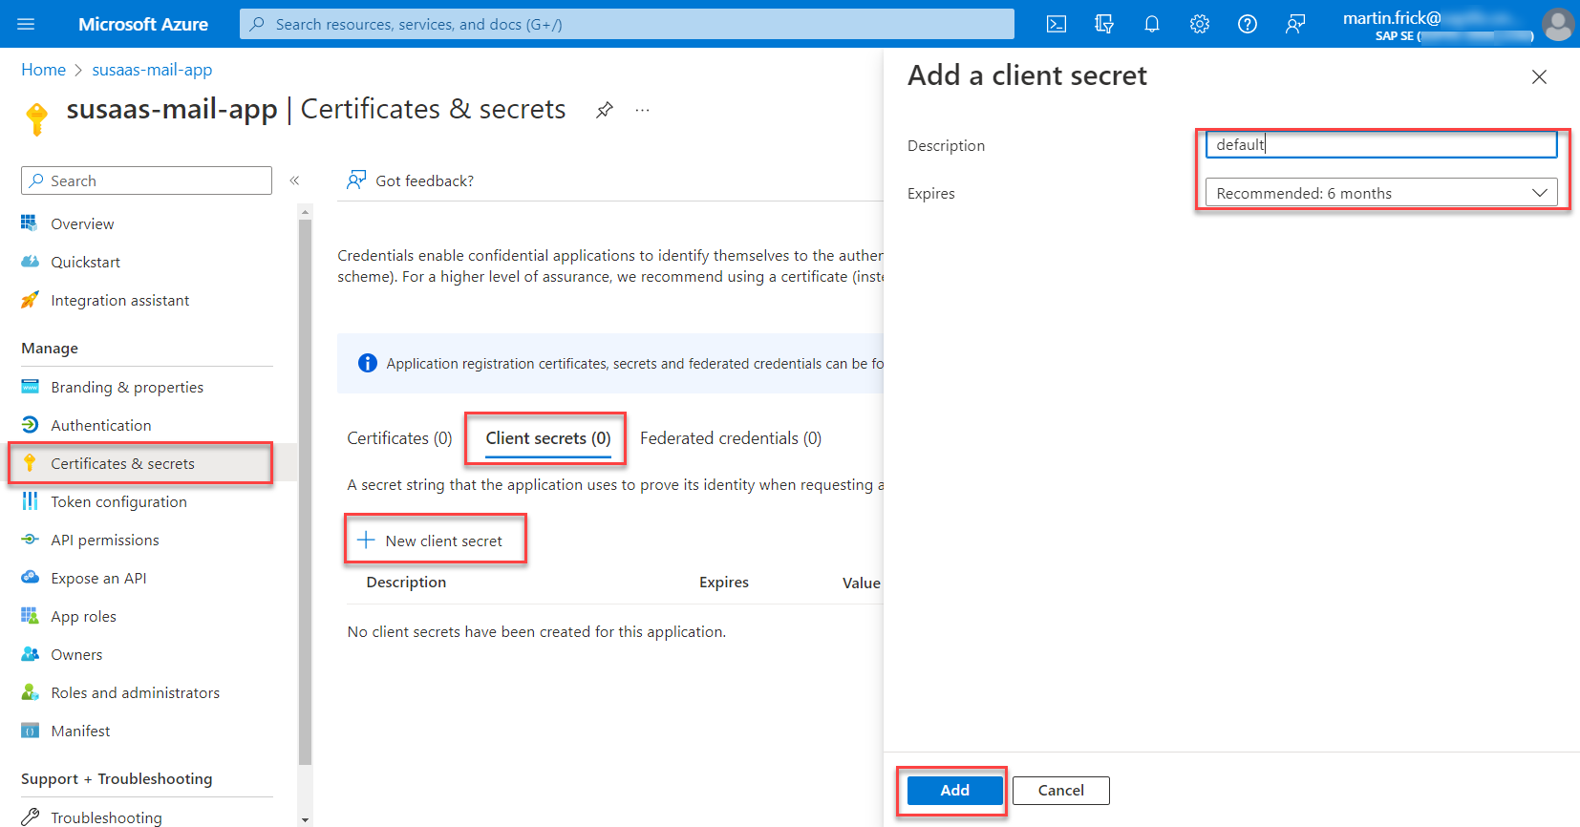Open the portal hamburger menu
1580x827 pixels.
[x=26, y=24]
